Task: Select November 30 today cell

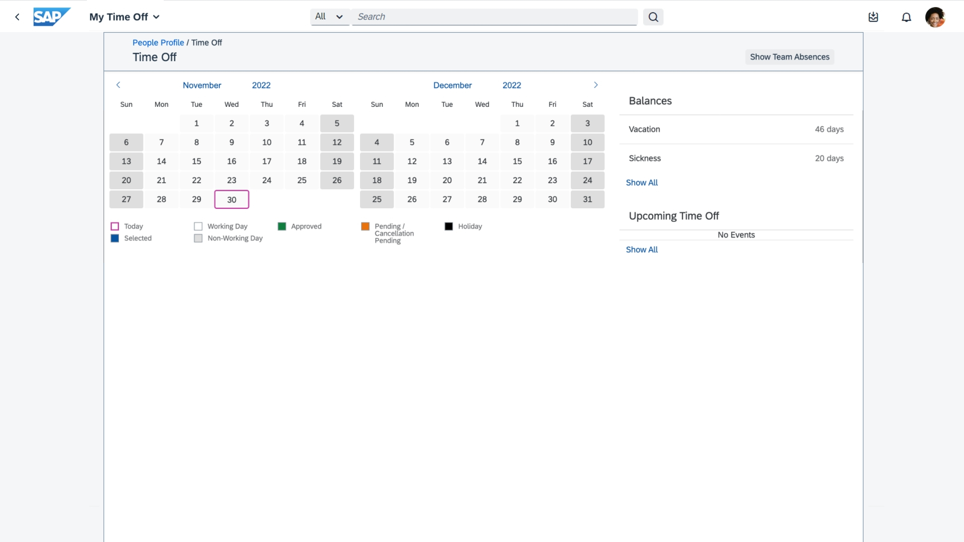Action: tap(231, 199)
